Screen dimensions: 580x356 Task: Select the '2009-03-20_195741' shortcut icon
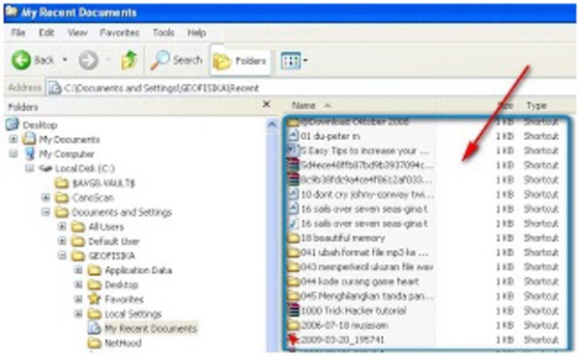point(293,340)
